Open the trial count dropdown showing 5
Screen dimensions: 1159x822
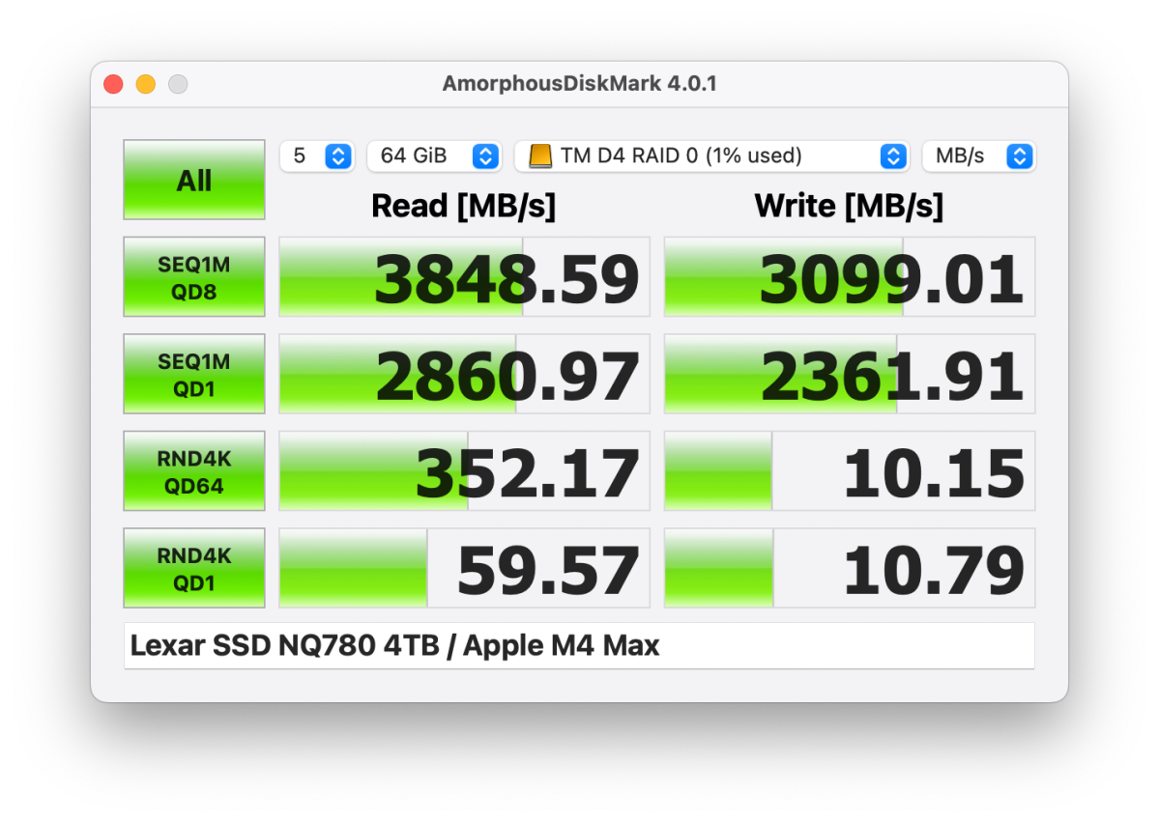317,156
